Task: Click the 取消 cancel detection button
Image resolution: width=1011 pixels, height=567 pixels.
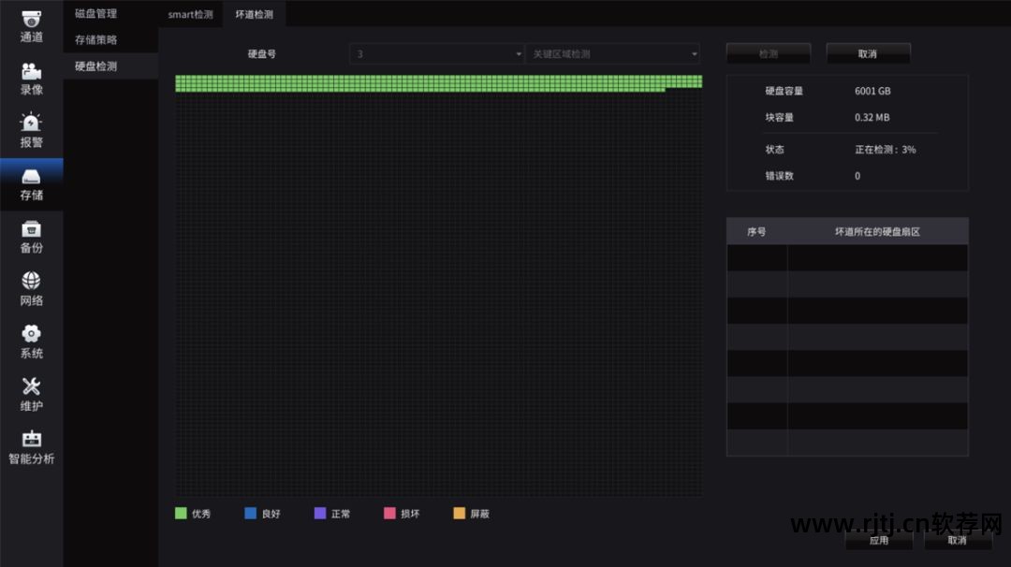Action: click(x=866, y=53)
